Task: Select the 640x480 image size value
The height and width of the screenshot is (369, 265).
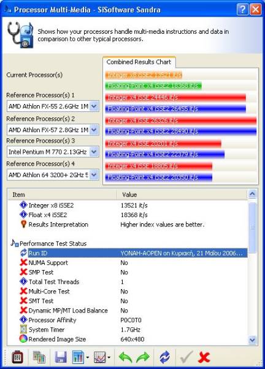Action: pos(132,339)
